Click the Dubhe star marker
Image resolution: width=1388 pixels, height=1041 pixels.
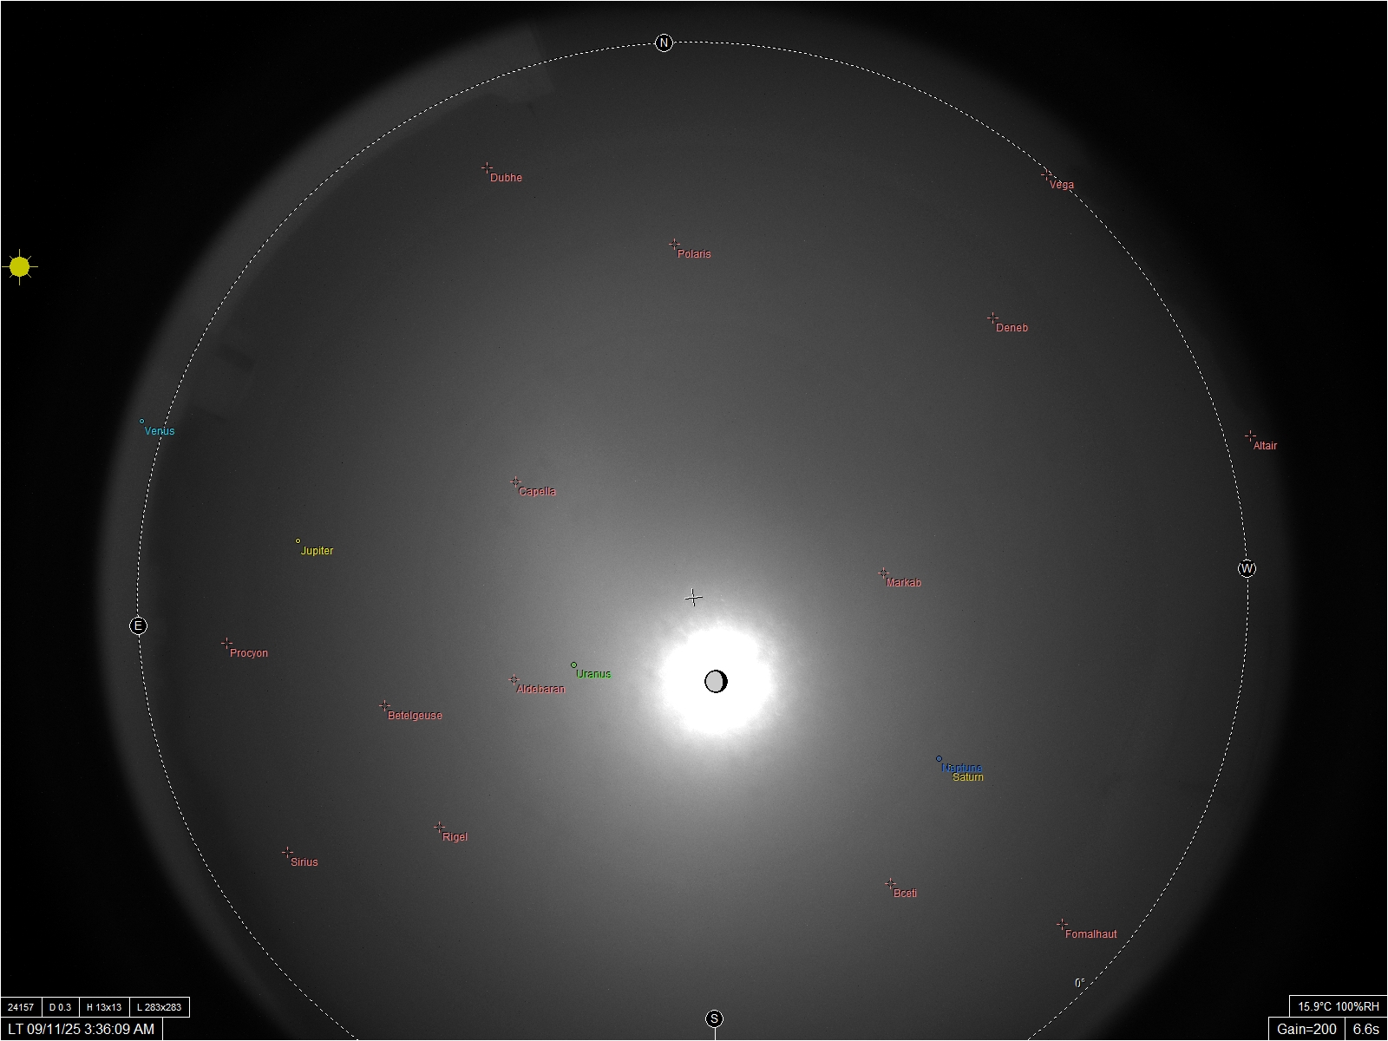pos(487,168)
